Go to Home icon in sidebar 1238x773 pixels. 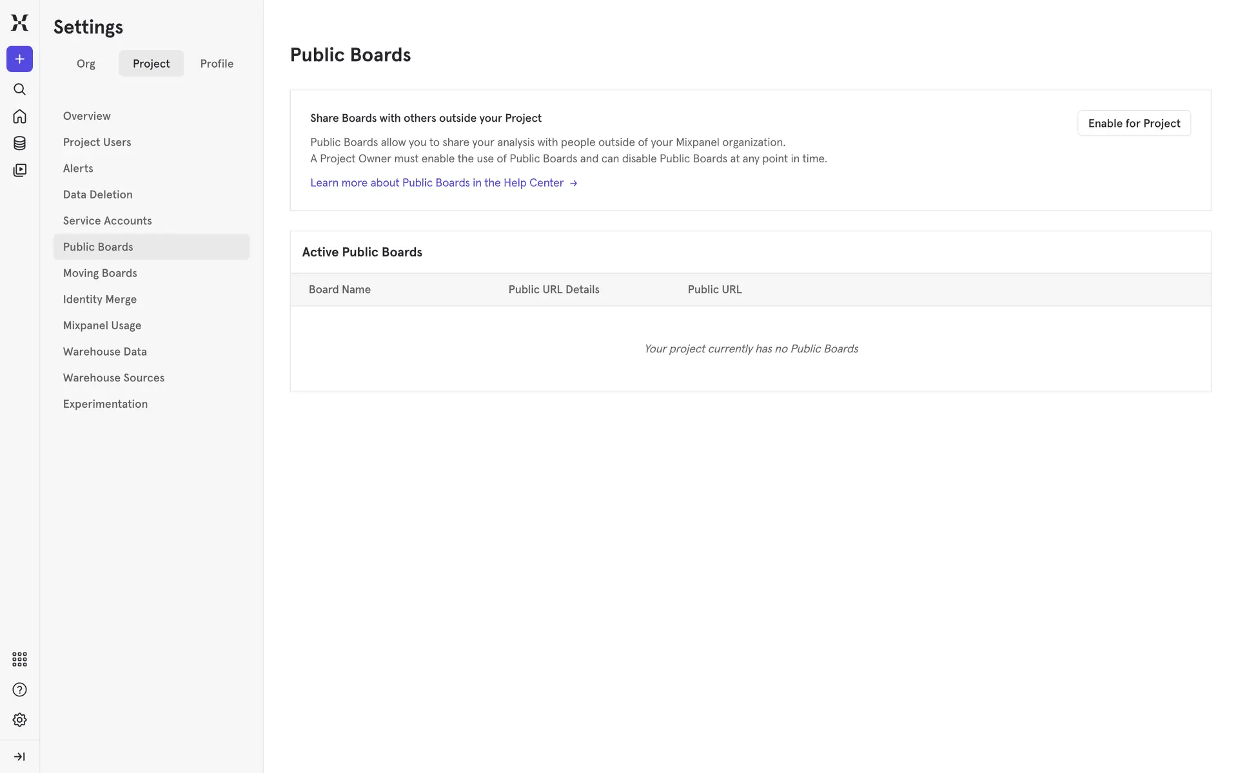pos(19,117)
